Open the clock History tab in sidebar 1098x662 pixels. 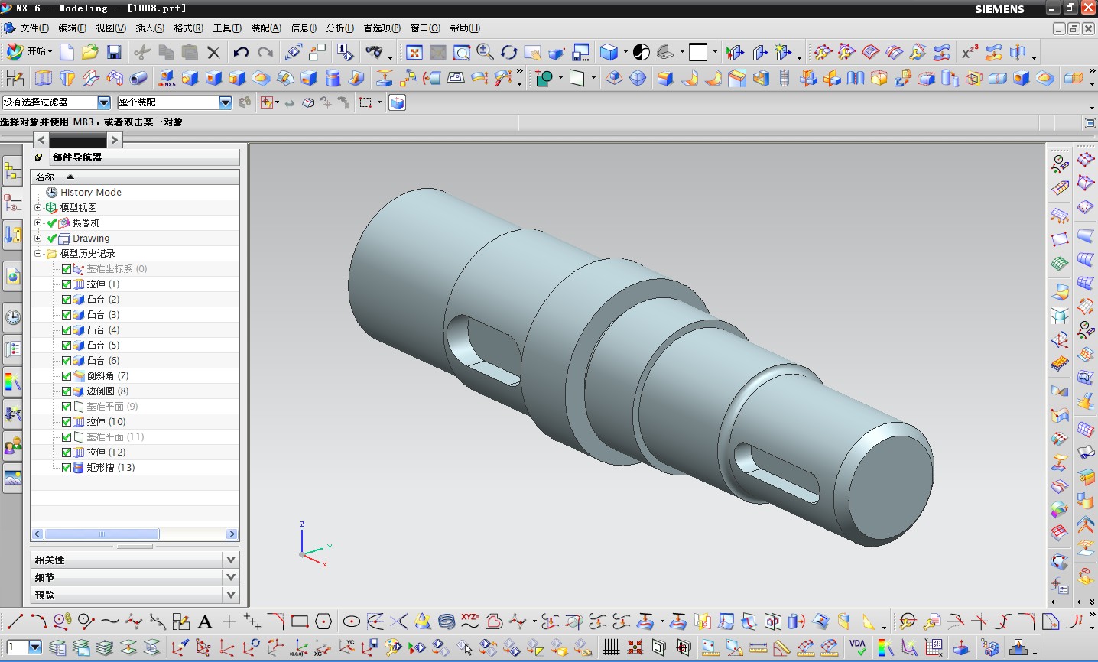[x=13, y=317]
